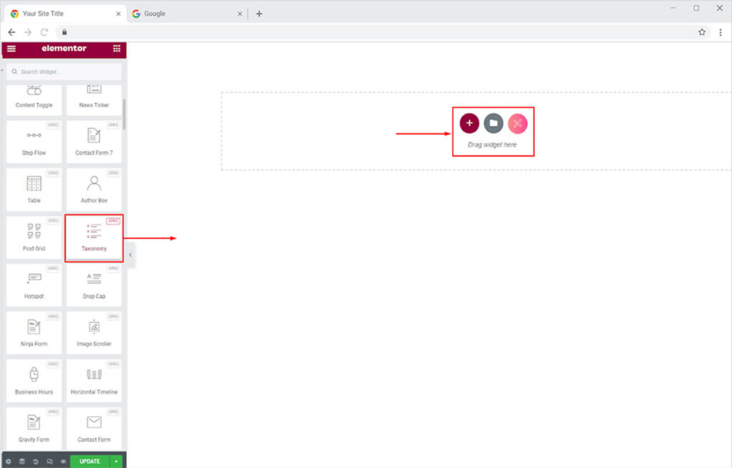The image size is (732, 468).
Task: Open the History icon in bottom bar
Action: click(x=36, y=462)
